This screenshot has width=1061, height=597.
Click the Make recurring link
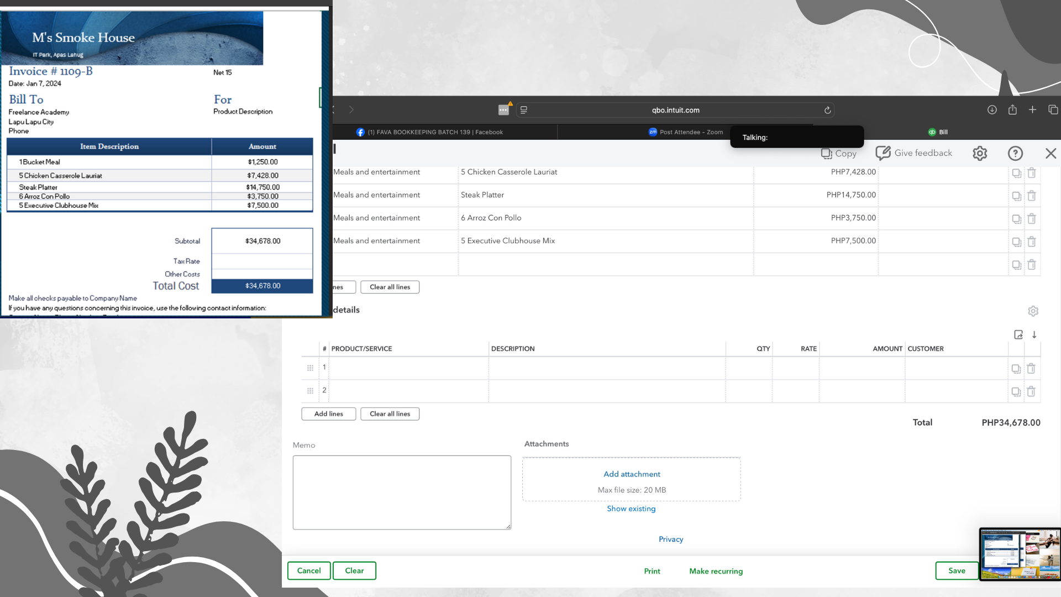coord(716,571)
